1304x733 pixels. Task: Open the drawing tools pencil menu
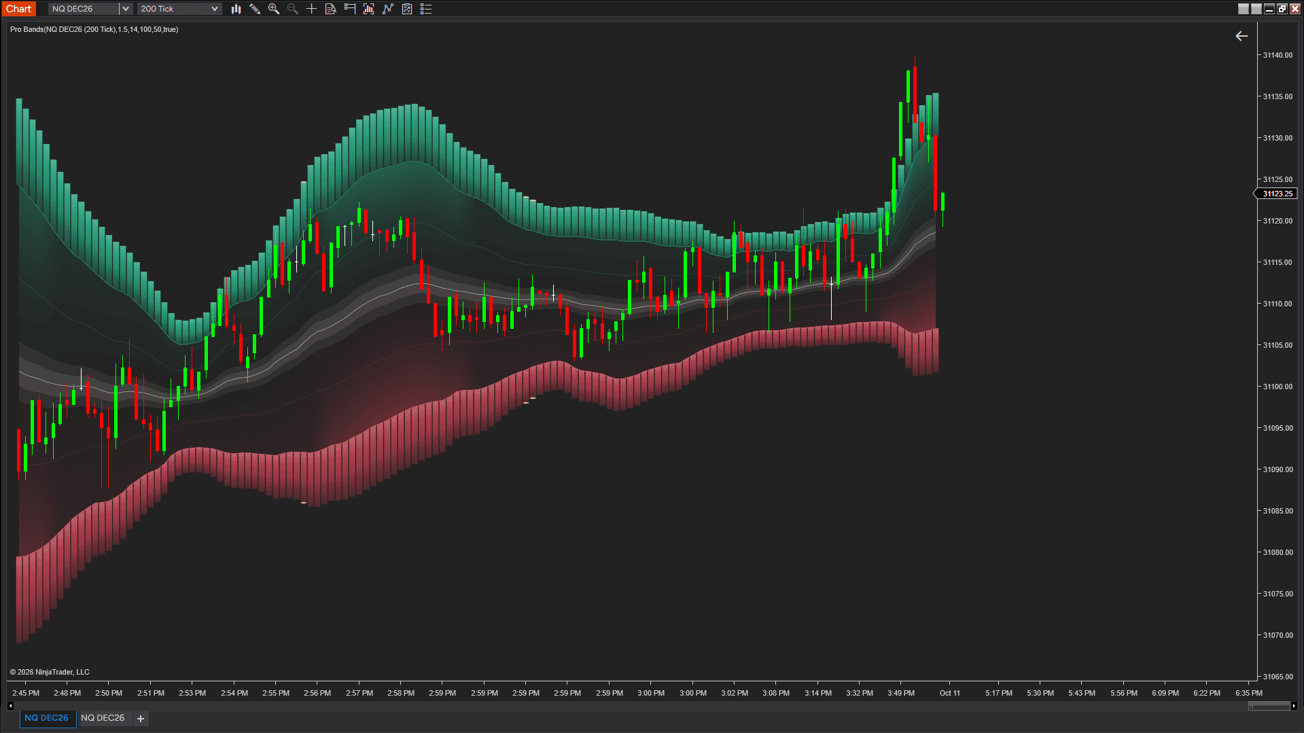click(255, 9)
